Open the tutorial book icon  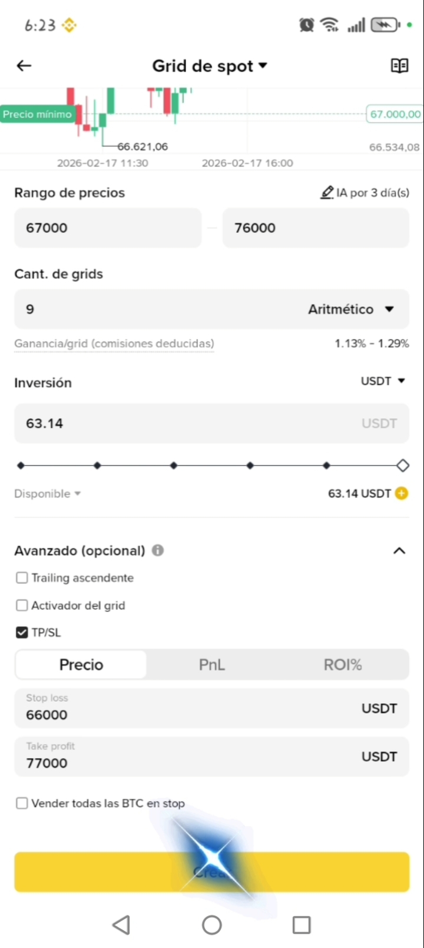coord(399,66)
